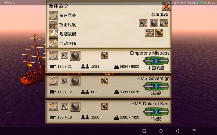Viewport: 217px width, 135px height.
Task: Load grape shot ammo for all ships
Action: [x=149, y=33]
